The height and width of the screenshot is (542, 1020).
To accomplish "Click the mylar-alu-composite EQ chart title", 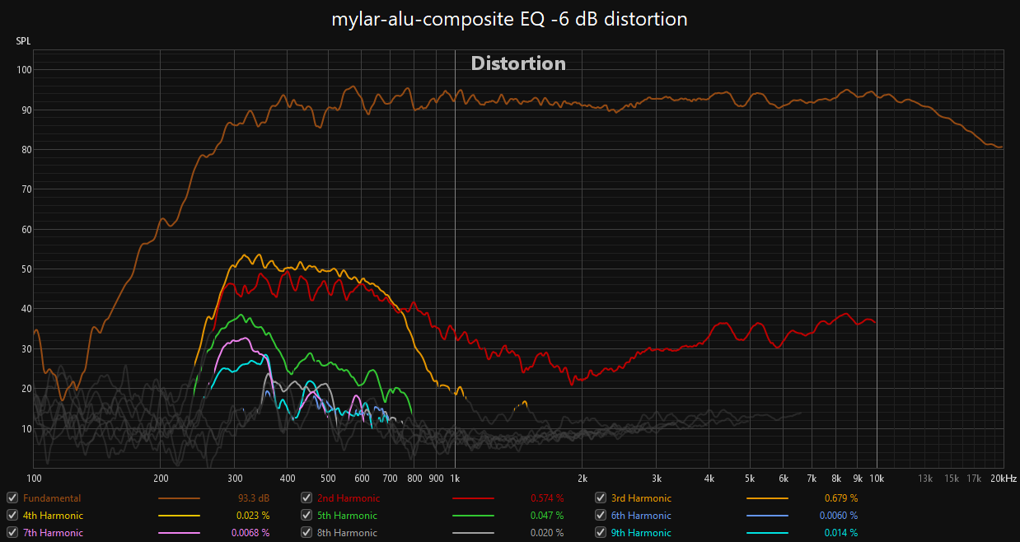I will coord(509,19).
